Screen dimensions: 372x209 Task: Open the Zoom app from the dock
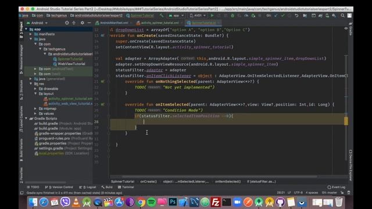click(x=237, y=202)
